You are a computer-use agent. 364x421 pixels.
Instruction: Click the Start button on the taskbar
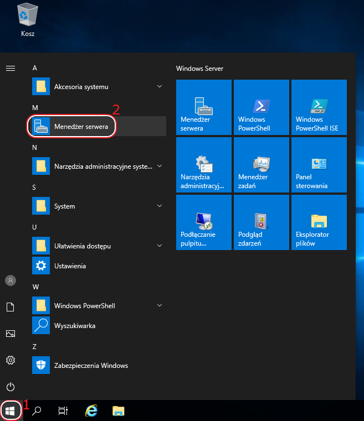tap(10, 410)
